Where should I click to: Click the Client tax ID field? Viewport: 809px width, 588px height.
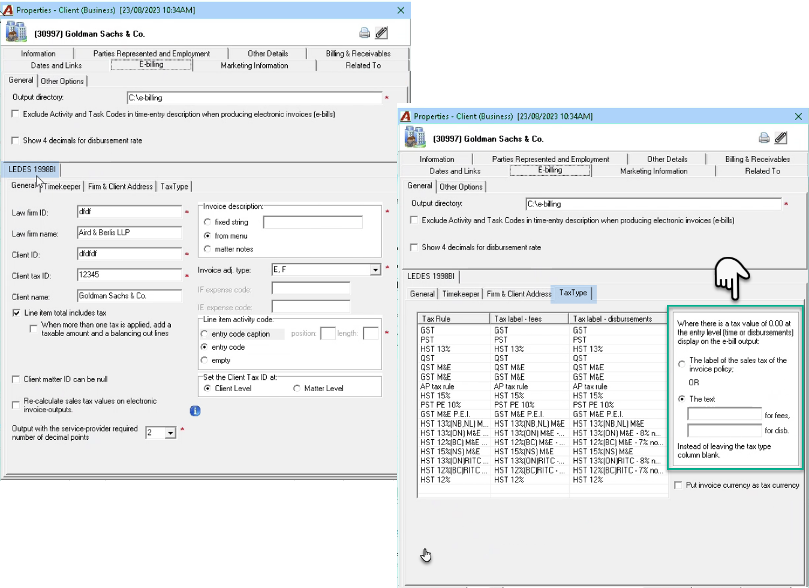(x=129, y=275)
